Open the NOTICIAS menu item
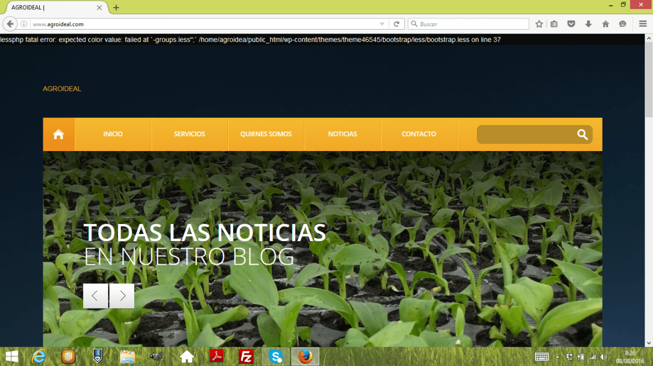The width and height of the screenshot is (653, 366). pyautogui.click(x=343, y=134)
